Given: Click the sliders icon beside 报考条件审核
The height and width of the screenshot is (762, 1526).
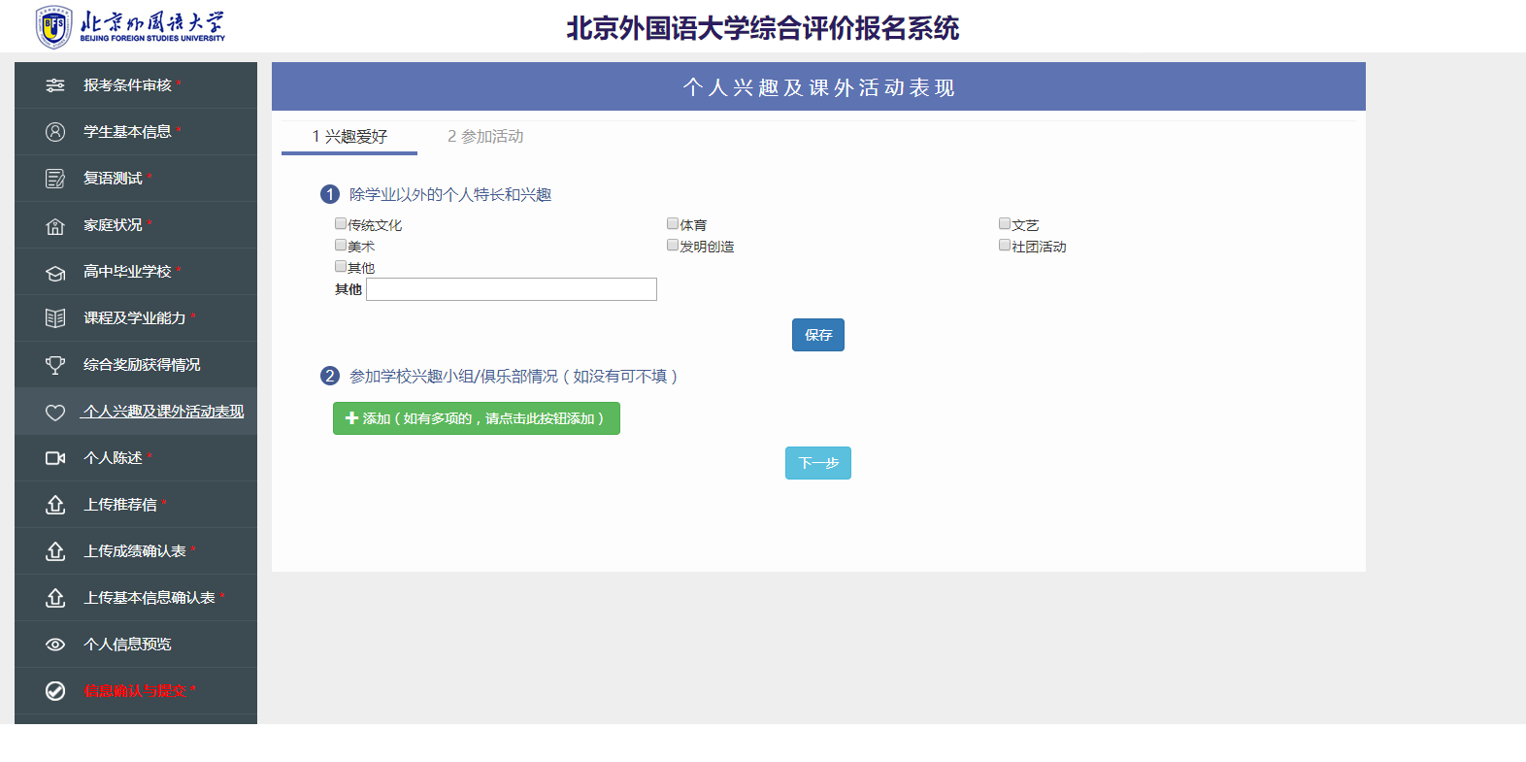Looking at the screenshot, I should 55,85.
